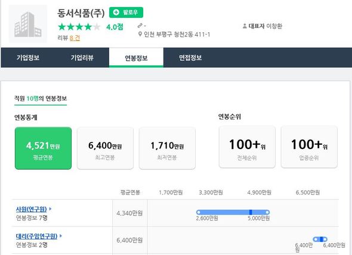Click the 100+위 전체순위 card
The height and width of the screenshot is (255, 352).
247,147
